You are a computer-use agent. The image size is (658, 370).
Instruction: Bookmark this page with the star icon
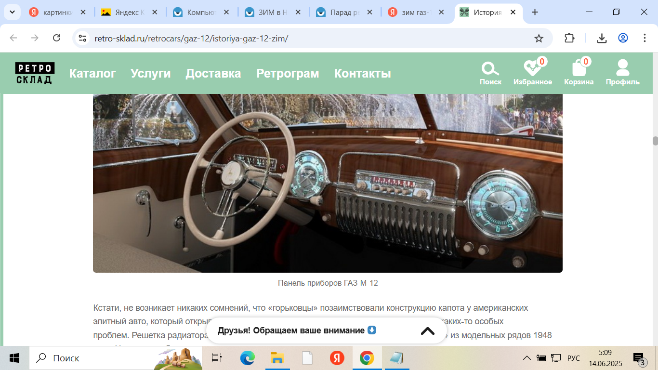coord(539,38)
